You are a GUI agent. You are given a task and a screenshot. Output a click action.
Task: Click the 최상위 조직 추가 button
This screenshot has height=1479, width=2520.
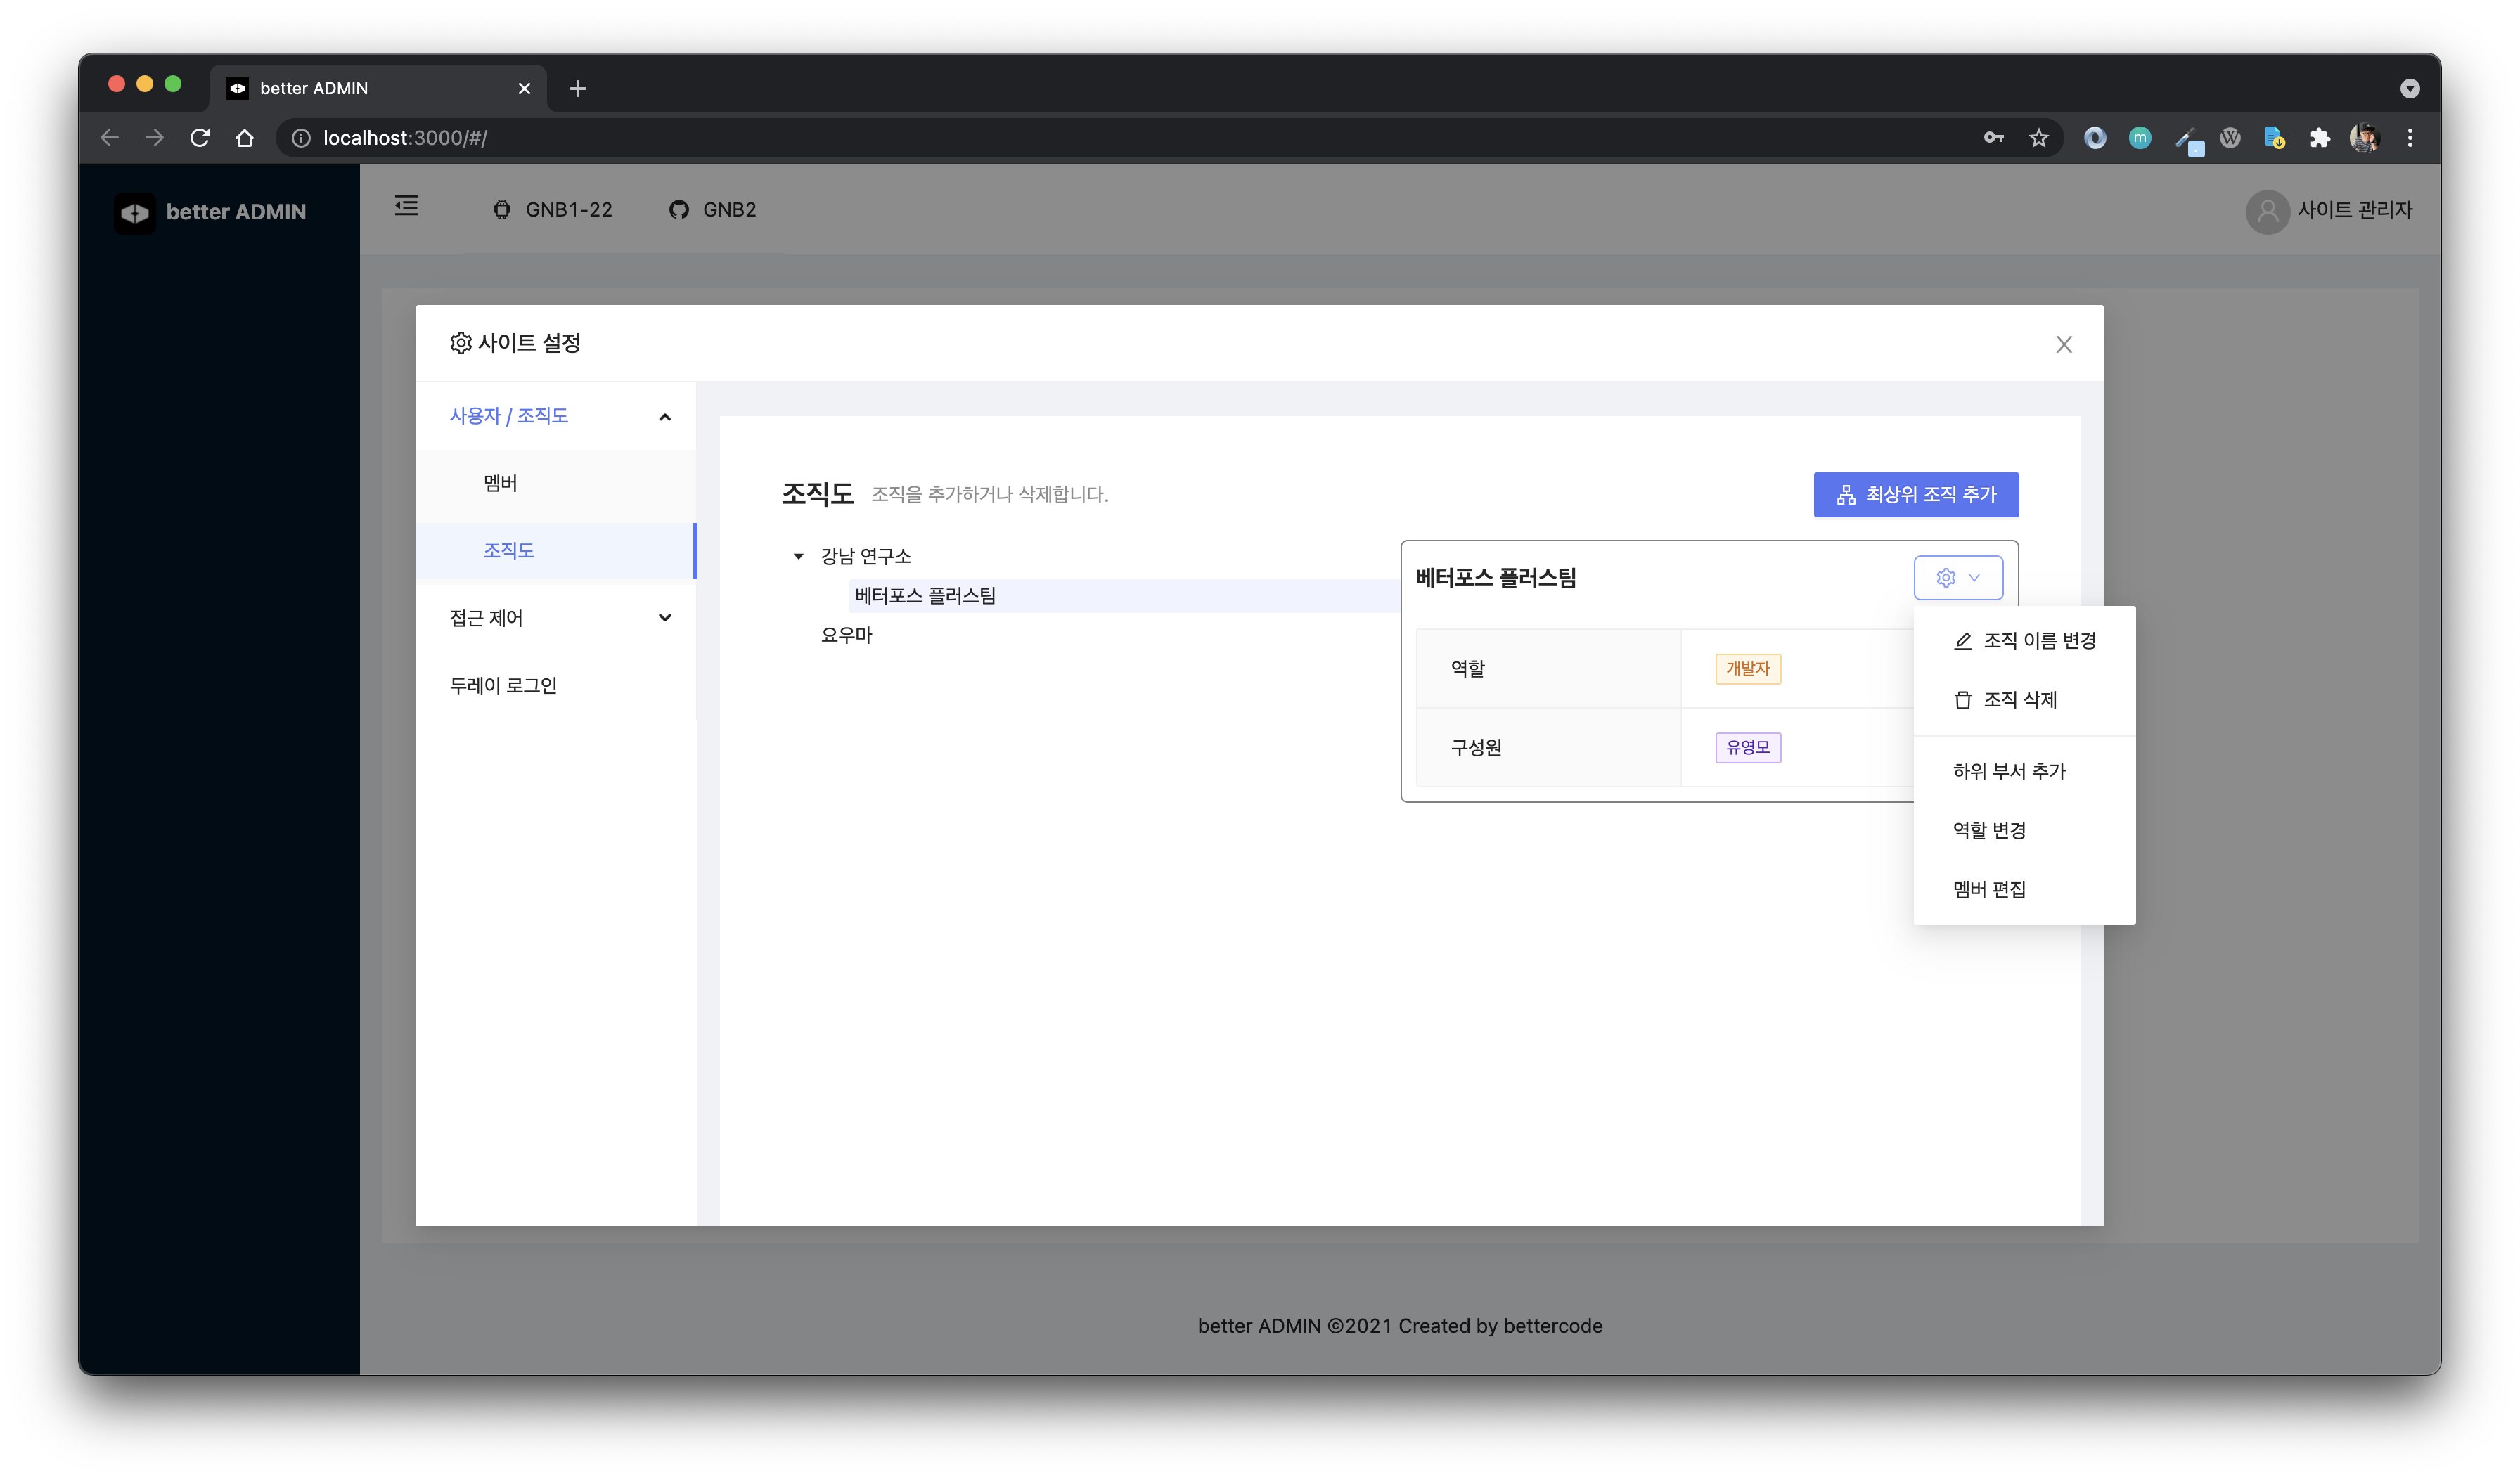(x=1916, y=494)
